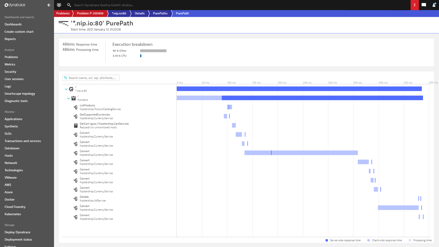The height and width of the screenshot is (247, 439).
Task: Open Technologies in the sidebar
Action: [14, 170]
